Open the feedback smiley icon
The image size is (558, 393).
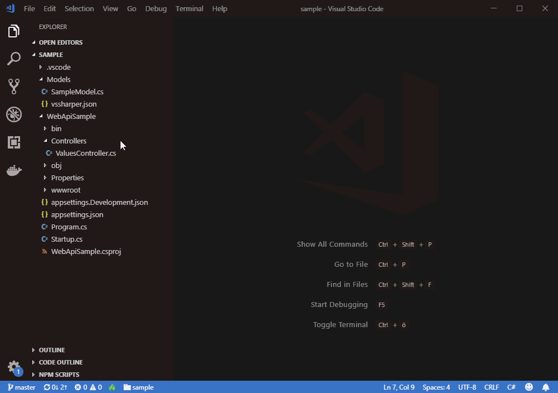tap(529, 387)
